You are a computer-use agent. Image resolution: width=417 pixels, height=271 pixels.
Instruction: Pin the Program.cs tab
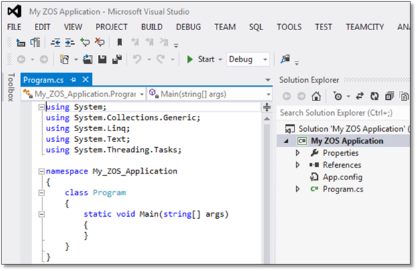click(73, 80)
